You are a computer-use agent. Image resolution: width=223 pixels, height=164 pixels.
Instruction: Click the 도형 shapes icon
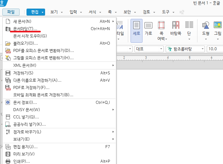pos(206,25)
